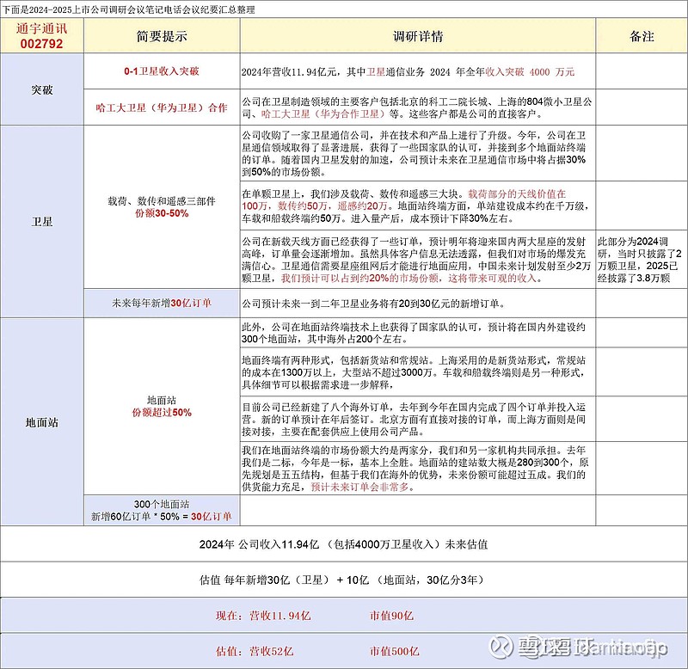Click the 载荷、数传和遥感三部件 summary cell
Image resolution: width=688 pixels, height=669 pixels.
(162, 207)
